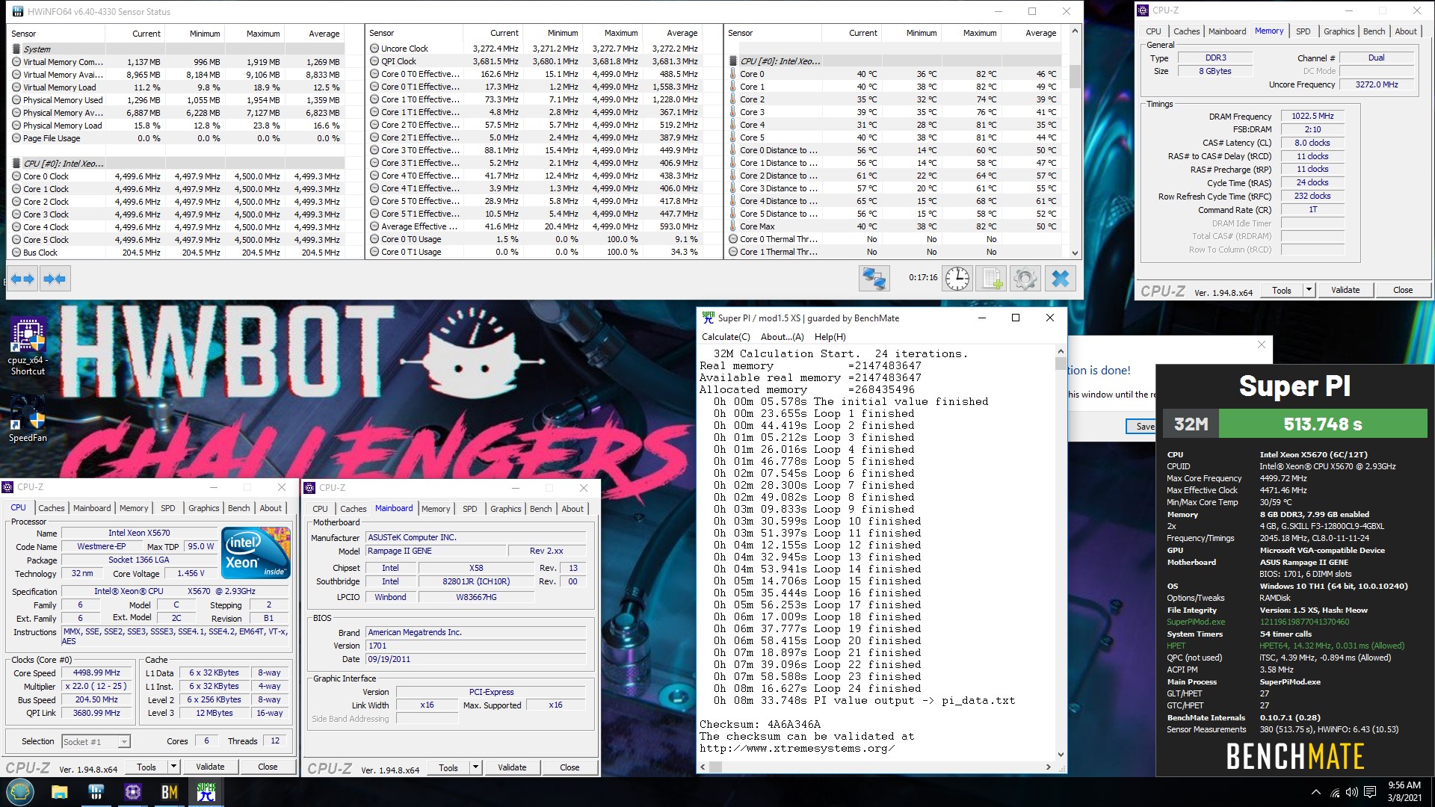This screenshot has height=807, width=1435.
Task: Select the Physical Memory Load row
Action: point(177,126)
